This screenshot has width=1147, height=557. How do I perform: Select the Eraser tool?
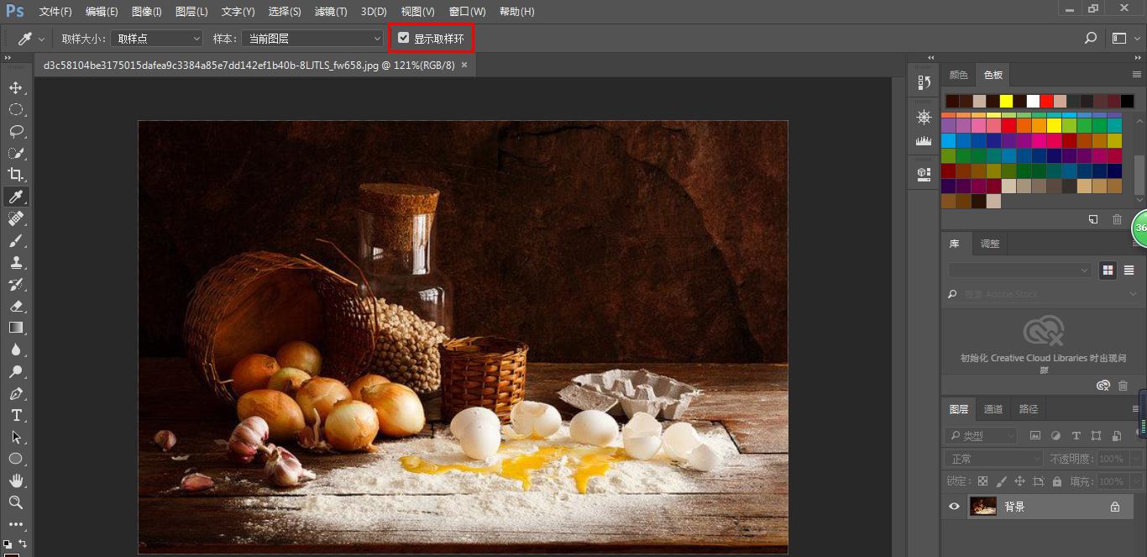(15, 306)
